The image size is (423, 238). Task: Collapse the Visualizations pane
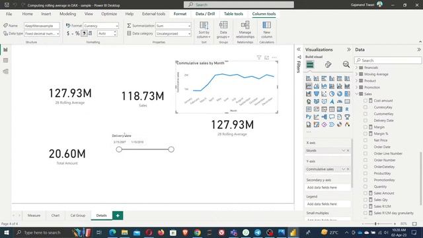point(349,50)
